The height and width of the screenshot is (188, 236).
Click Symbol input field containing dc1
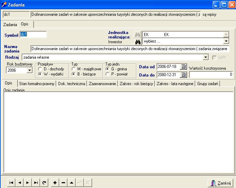tap(33, 34)
